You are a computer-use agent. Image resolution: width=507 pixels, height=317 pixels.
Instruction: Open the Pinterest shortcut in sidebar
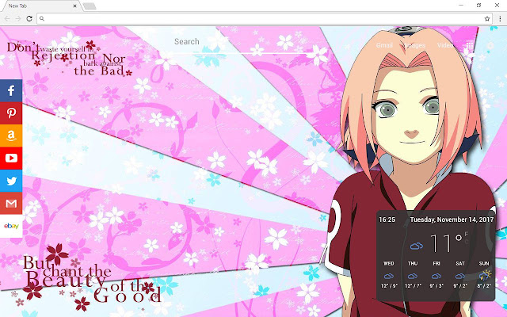coord(11,113)
